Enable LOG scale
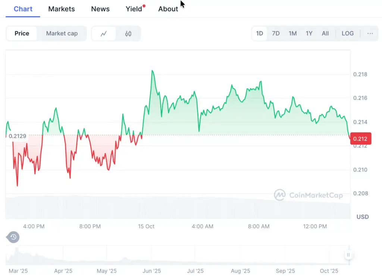The image size is (382, 276). click(x=347, y=34)
